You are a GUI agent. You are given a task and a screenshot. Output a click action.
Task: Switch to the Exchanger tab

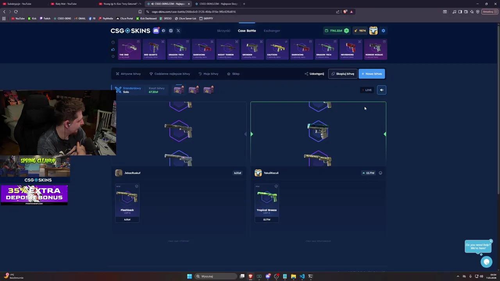coord(271,30)
